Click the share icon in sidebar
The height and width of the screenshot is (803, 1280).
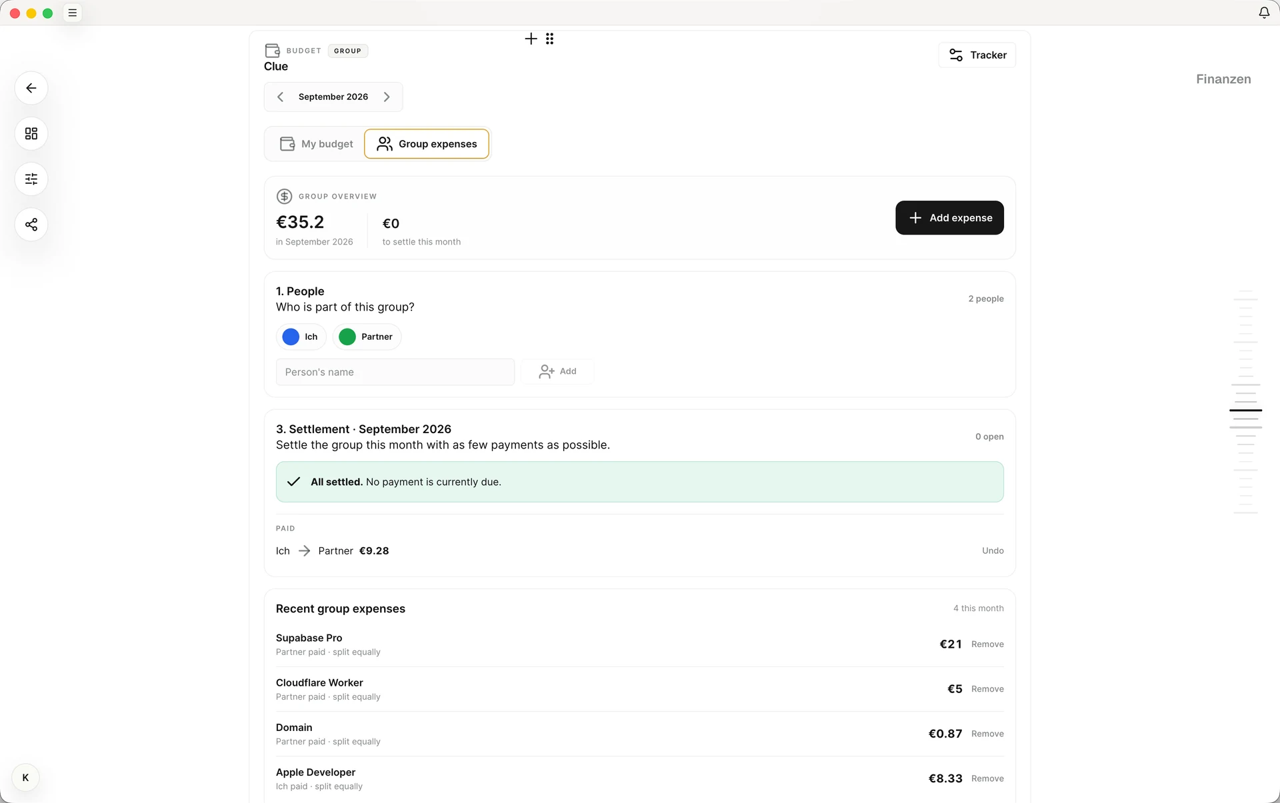click(31, 225)
